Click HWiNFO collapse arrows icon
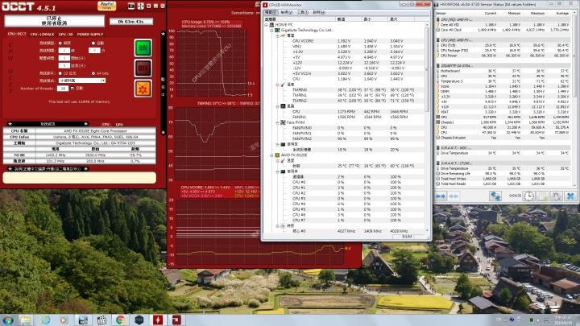Screen dimensions: 580x326 tap(454, 196)
